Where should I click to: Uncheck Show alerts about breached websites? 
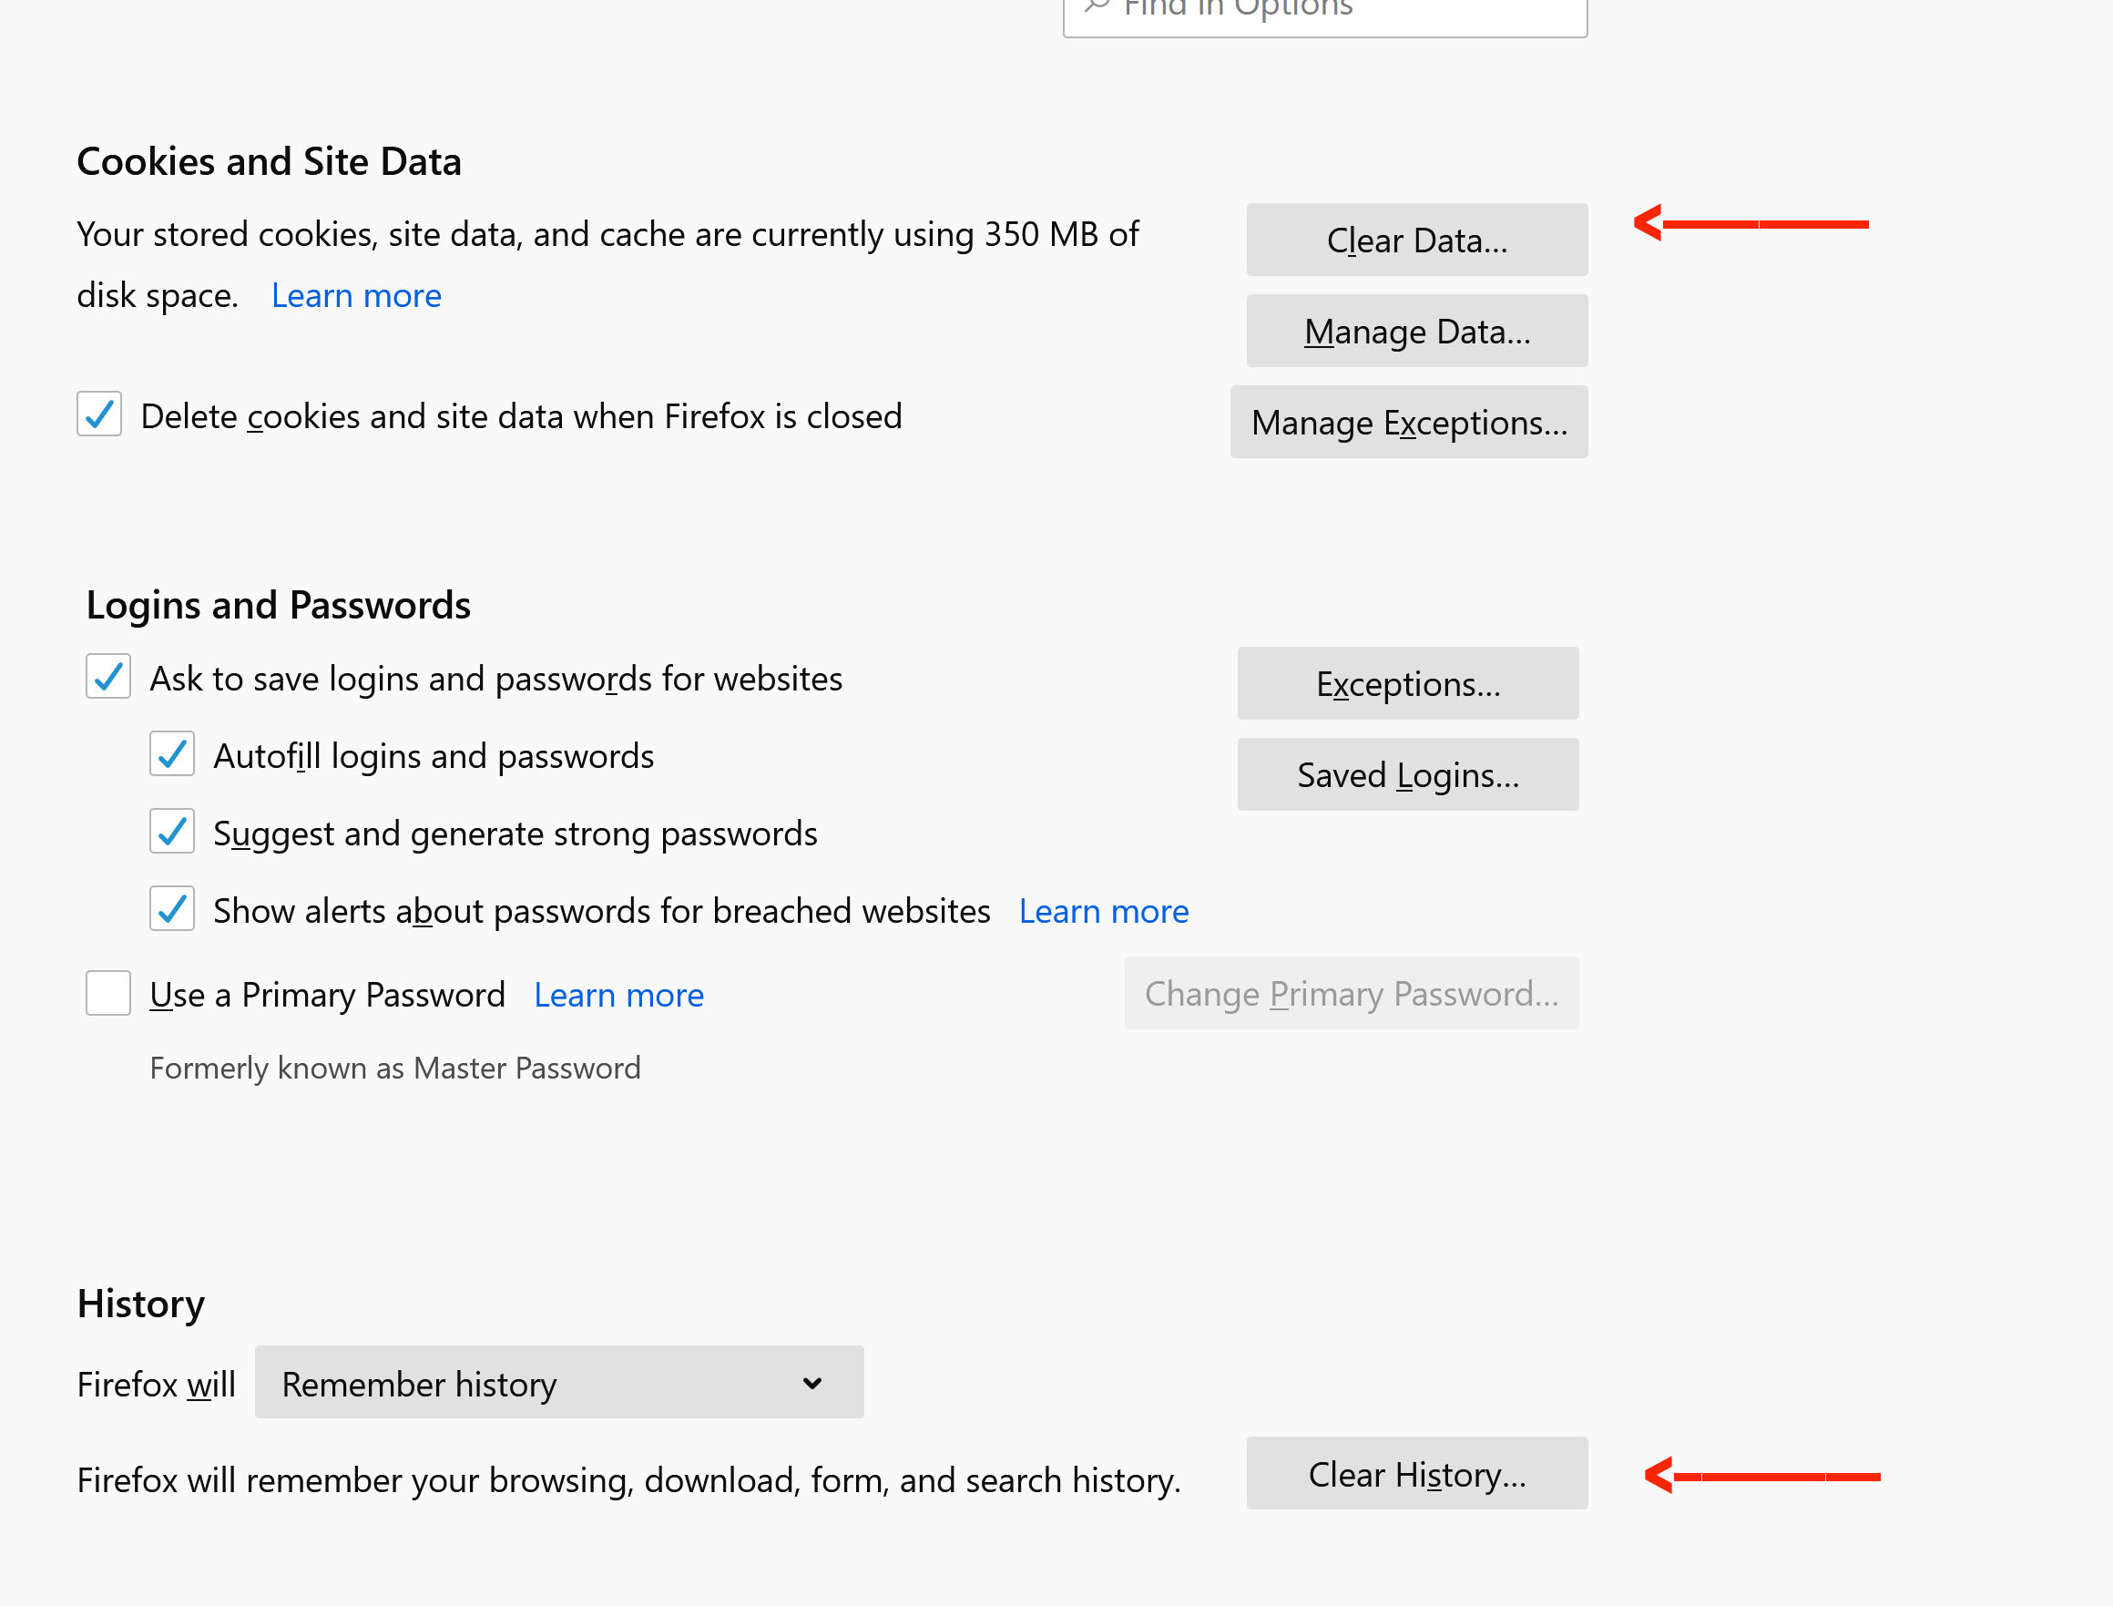[x=172, y=908]
